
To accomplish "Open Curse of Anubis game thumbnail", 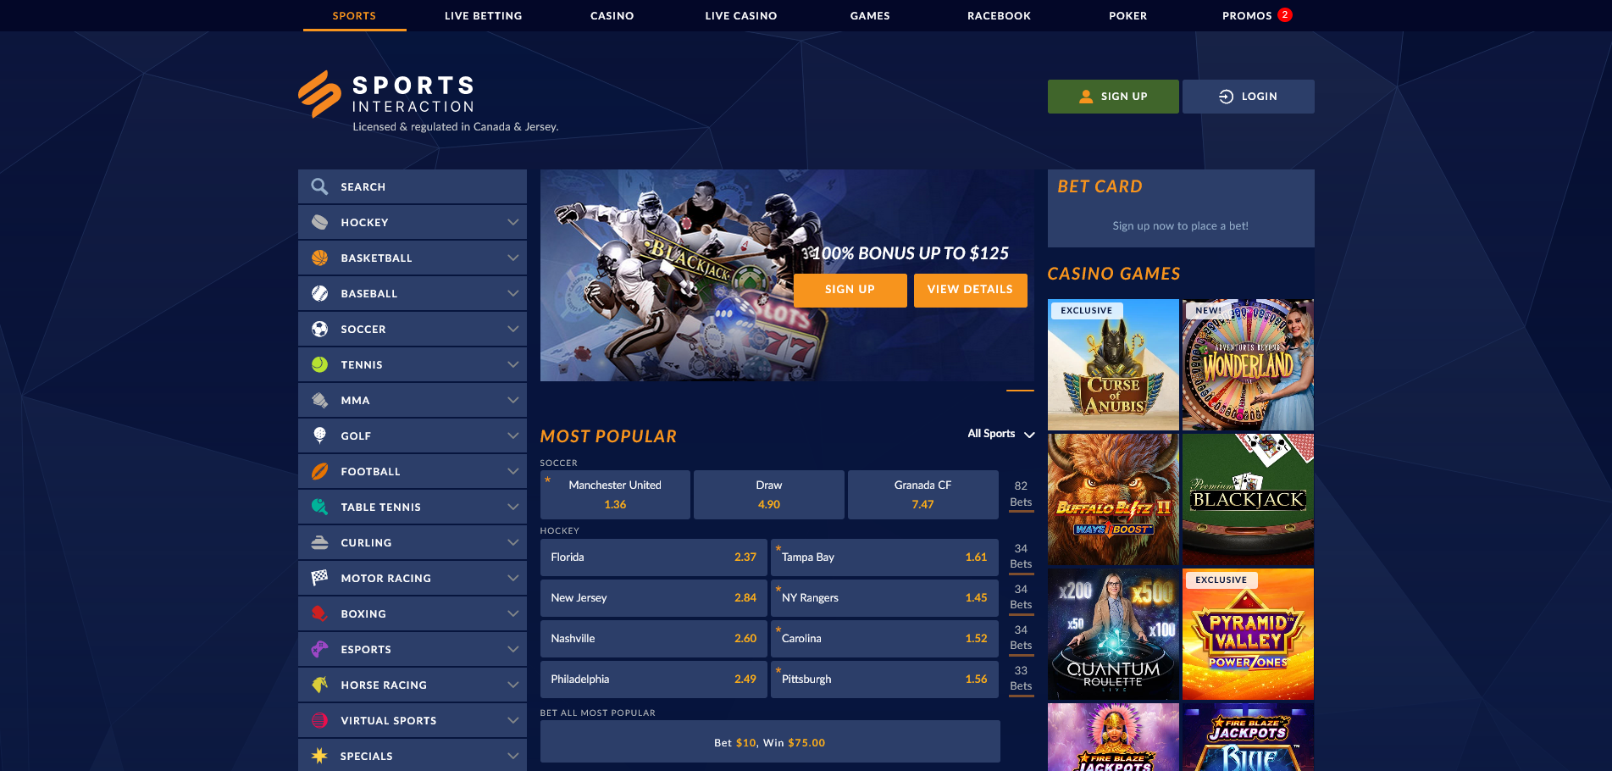I will point(1113,364).
